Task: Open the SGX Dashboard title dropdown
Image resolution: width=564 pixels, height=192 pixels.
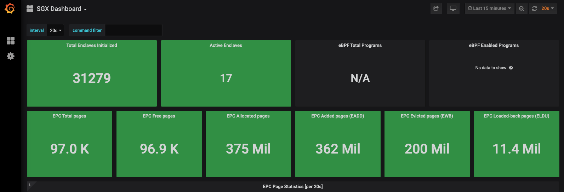Action: 62,9
